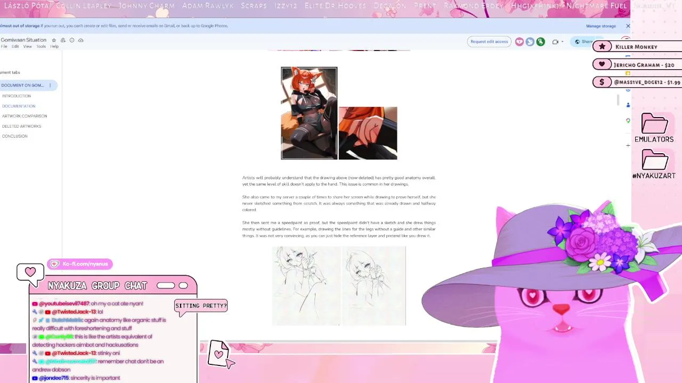This screenshot has width=682, height=383.
Task: Click the pink heart collaborator avatar
Action: (519, 41)
